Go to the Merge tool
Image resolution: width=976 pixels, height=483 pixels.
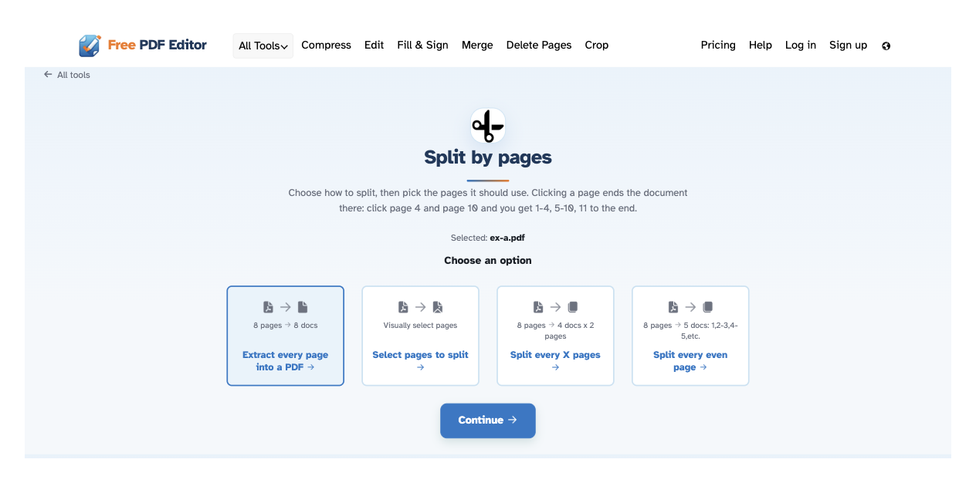477,46
